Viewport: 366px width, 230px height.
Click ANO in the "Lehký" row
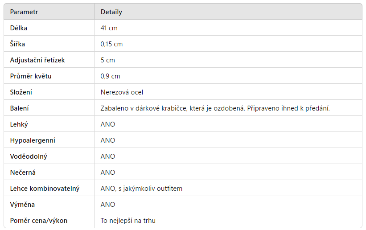(x=108, y=124)
